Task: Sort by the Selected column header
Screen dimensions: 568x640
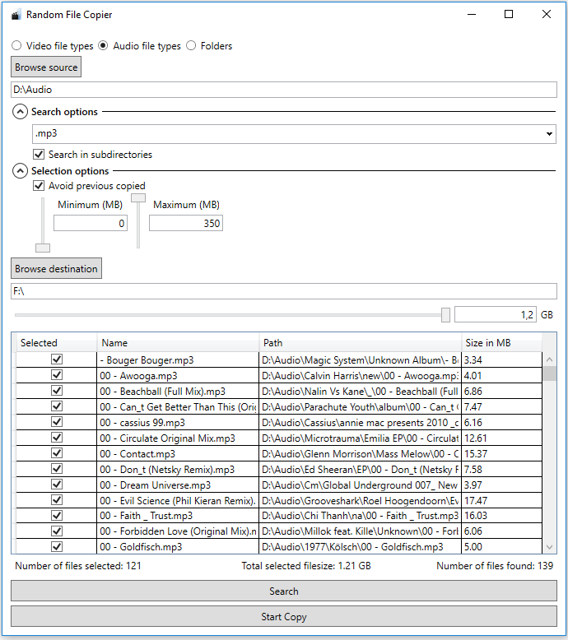Action: tap(56, 343)
